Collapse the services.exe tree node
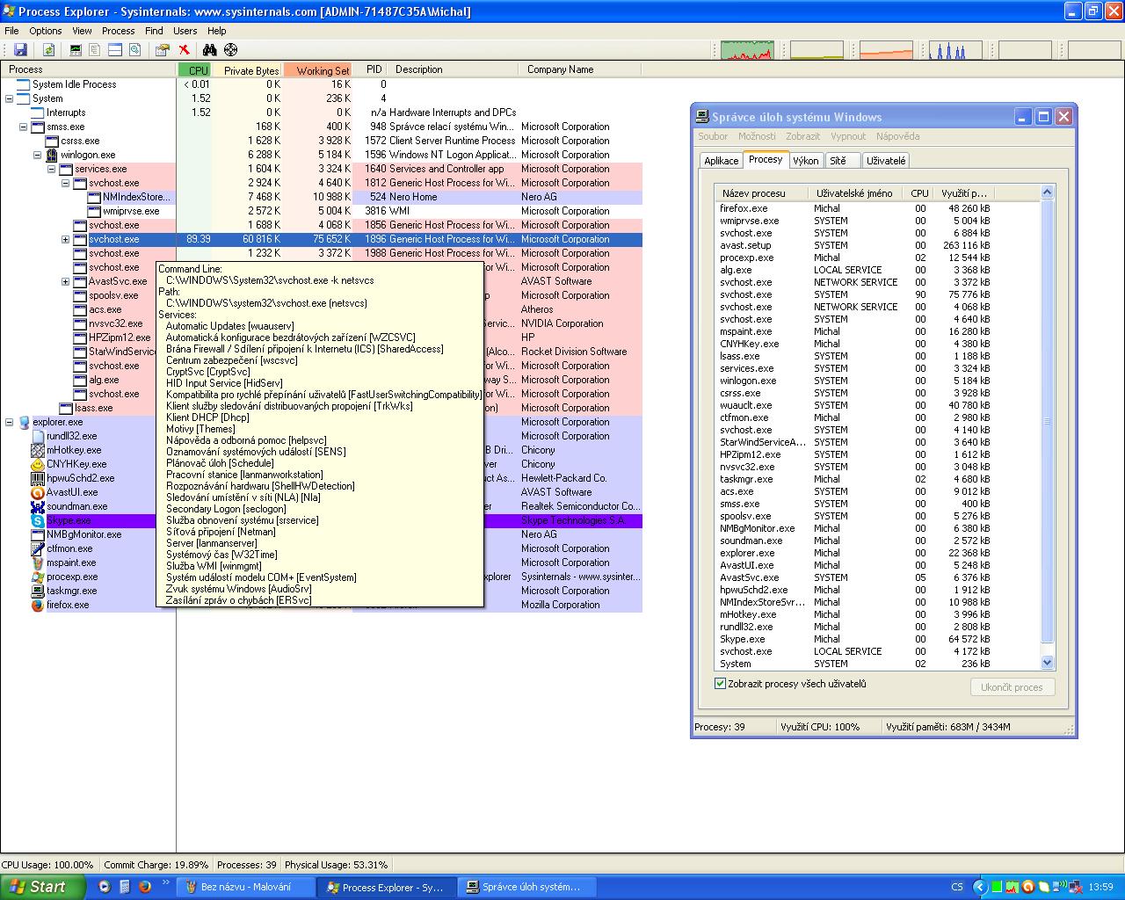The width and height of the screenshot is (1125, 900). pyautogui.click(x=52, y=169)
